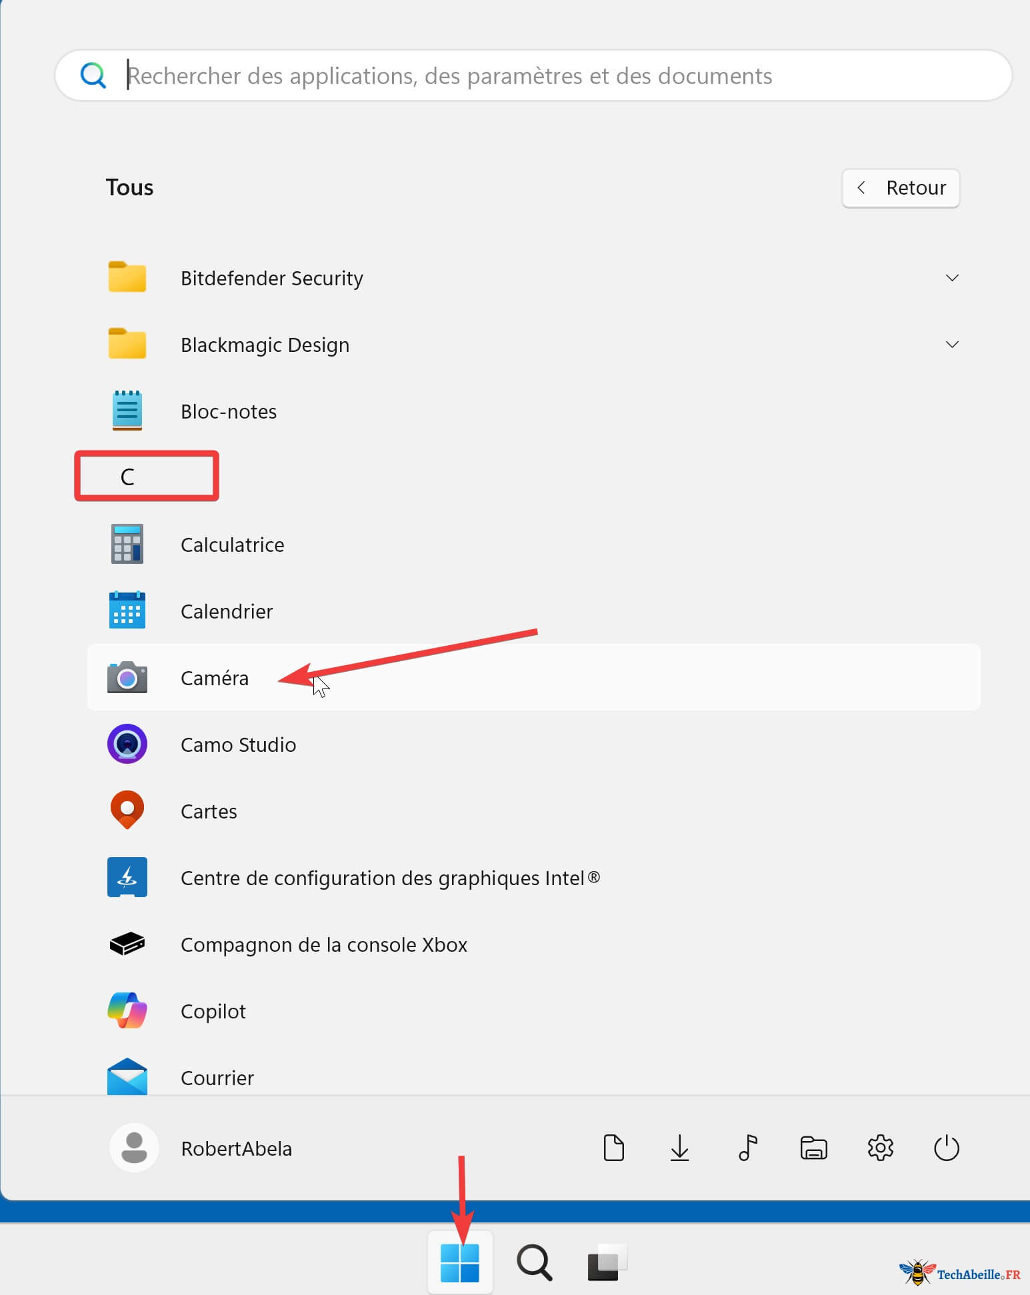Open Courrier via the envelope icon

pyautogui.click(x=127, y=1076)
